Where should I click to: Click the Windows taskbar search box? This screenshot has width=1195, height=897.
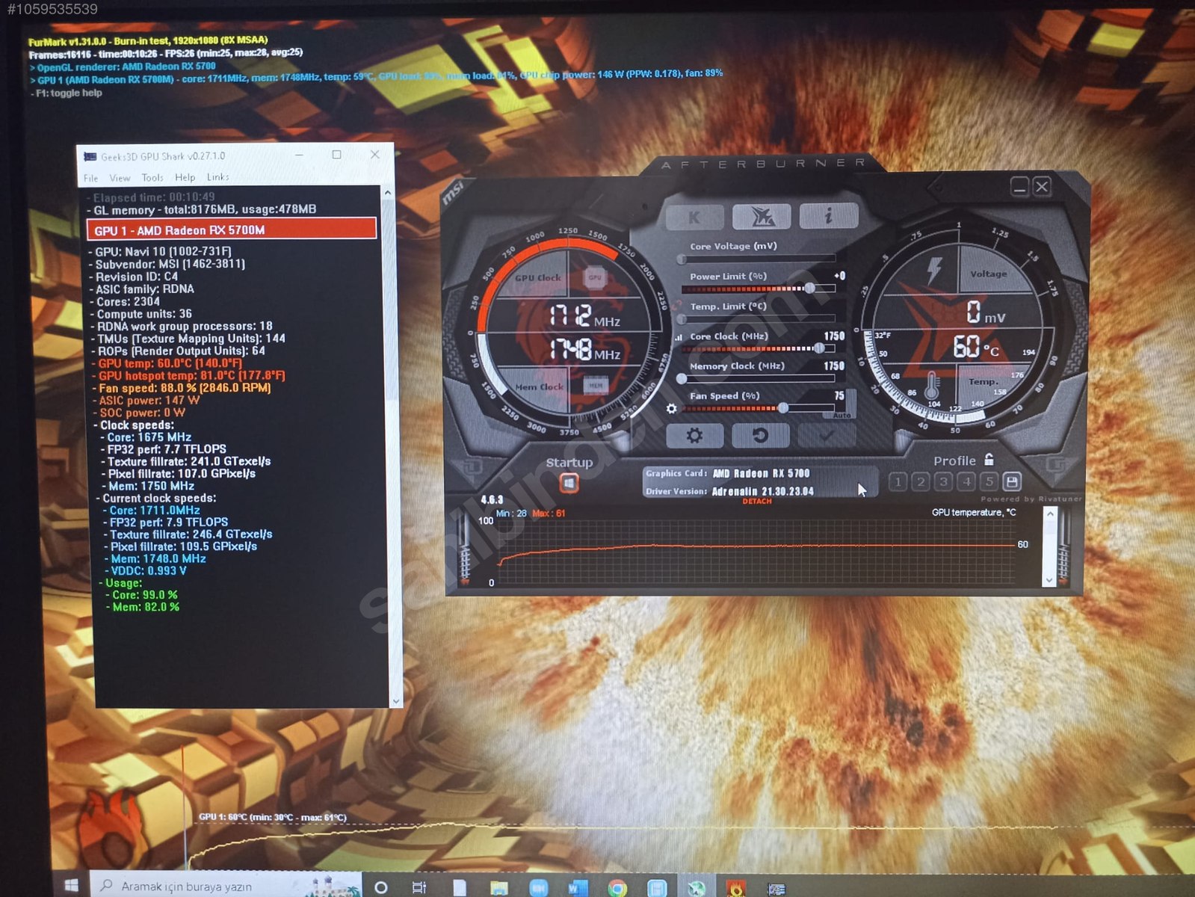point(226,886)
